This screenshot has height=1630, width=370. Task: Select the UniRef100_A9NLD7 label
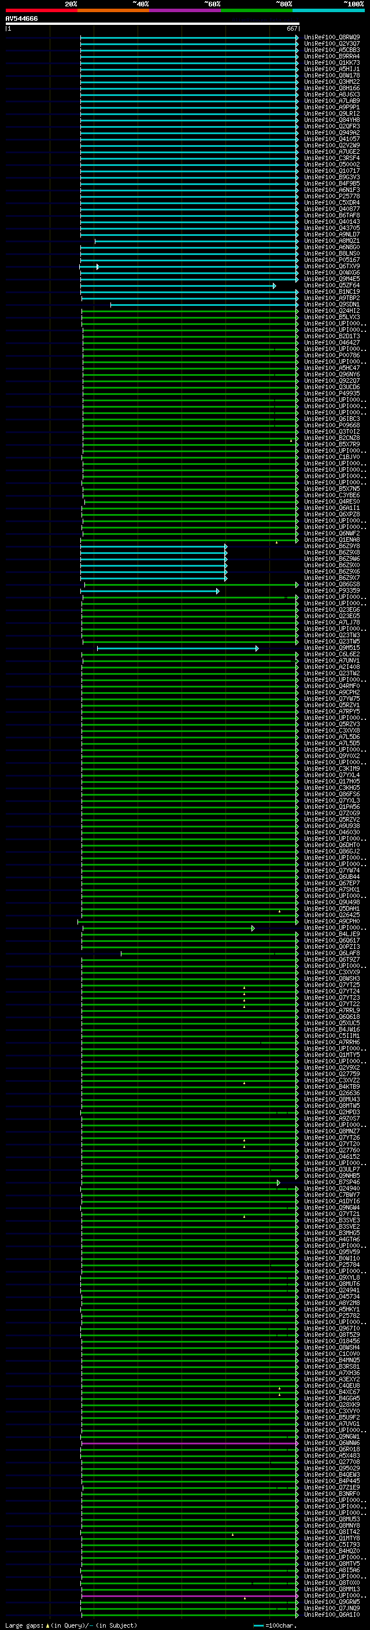point(332,235)
